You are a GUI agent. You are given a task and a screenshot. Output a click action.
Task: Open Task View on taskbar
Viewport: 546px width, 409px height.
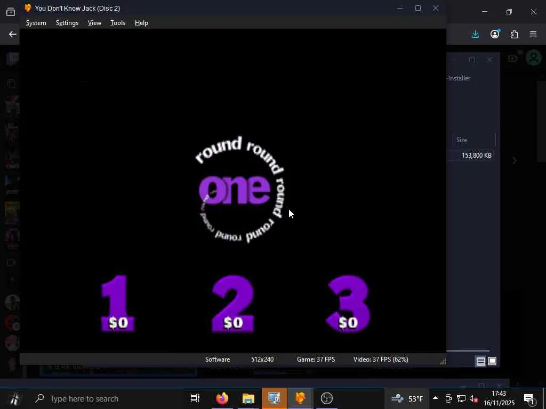point(195,398)
